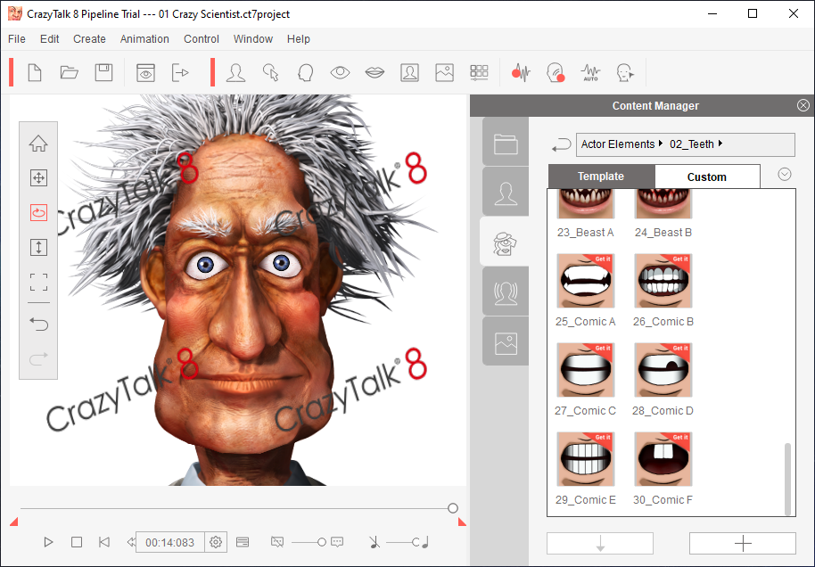Select the 27_Comic C teeth thumbnail
Screen dimensions: 815x567
(x=585, y=369)
